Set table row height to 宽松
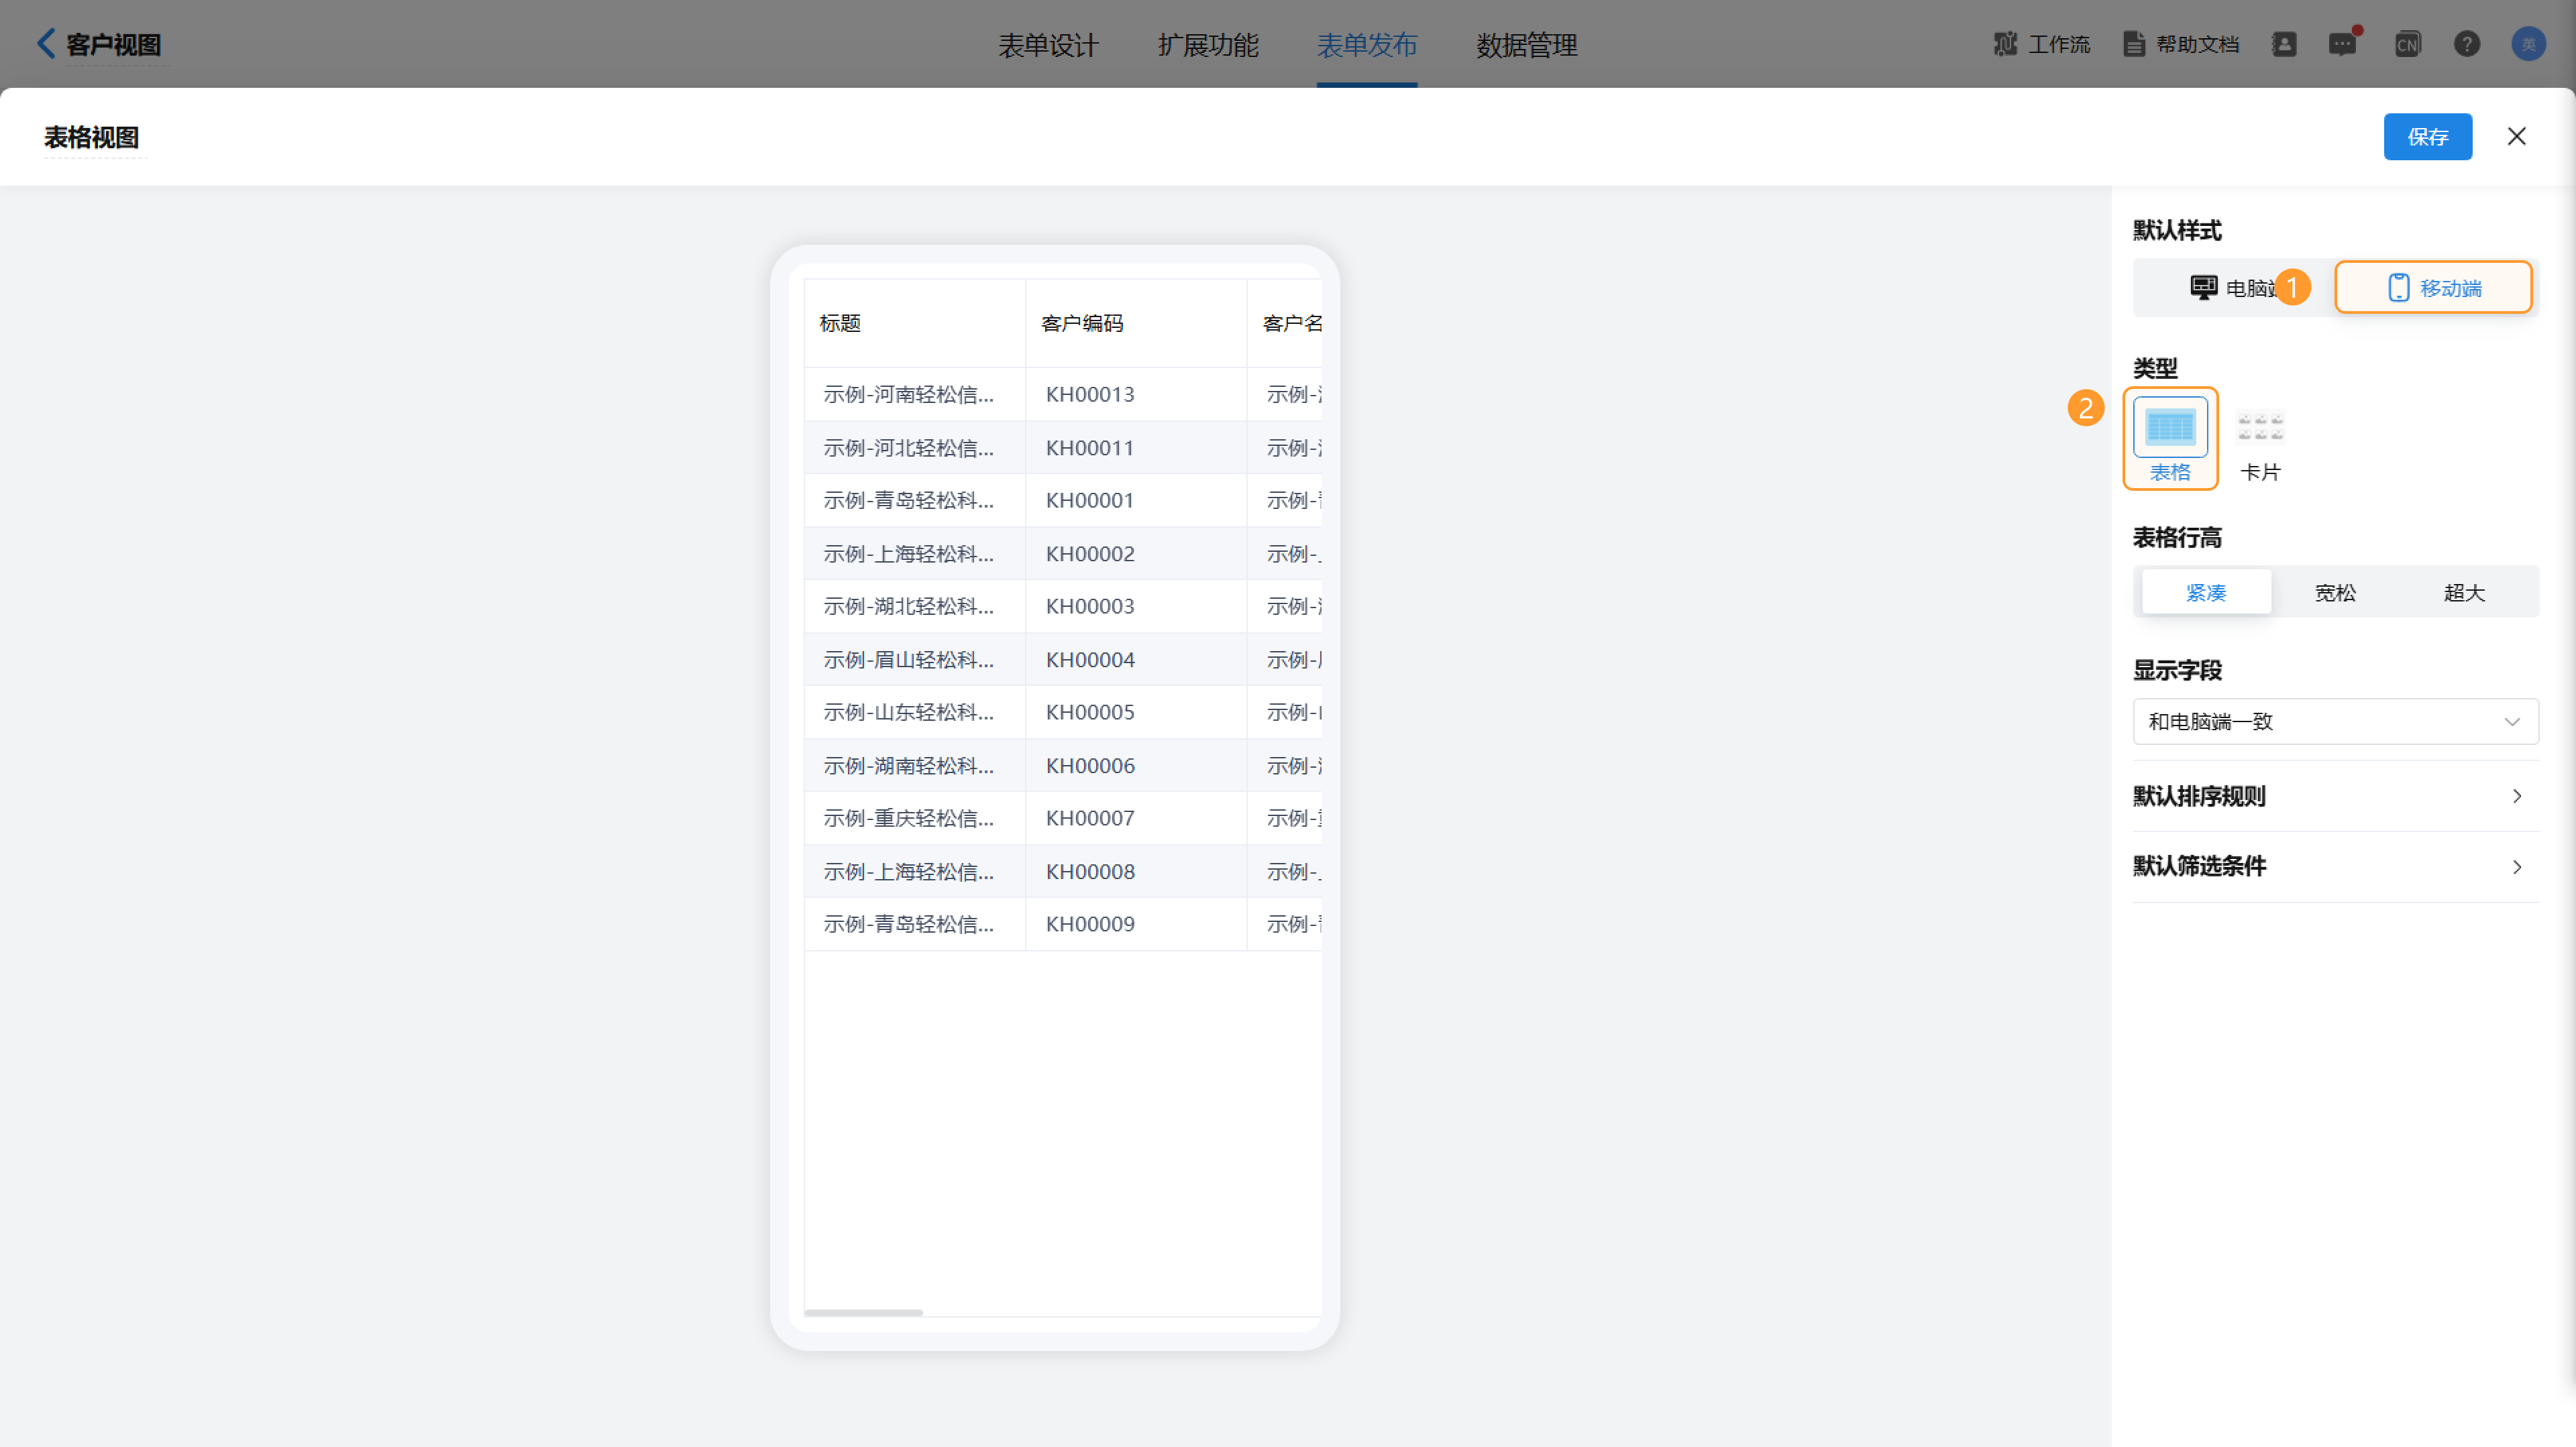2576x1447 pixels. [x=2335, y=593]
